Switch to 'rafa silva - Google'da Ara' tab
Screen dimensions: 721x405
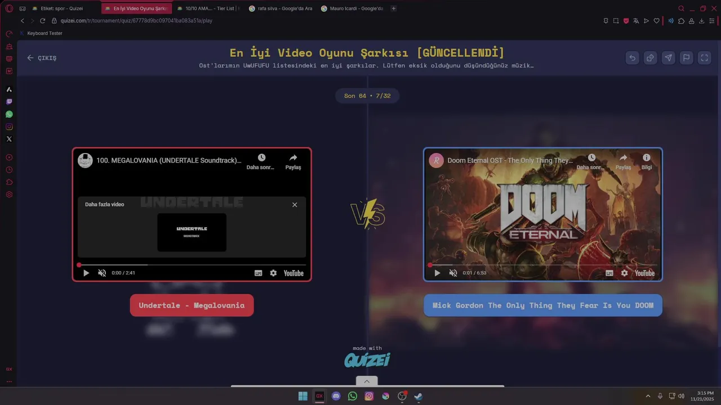click(x=281, y=8)
